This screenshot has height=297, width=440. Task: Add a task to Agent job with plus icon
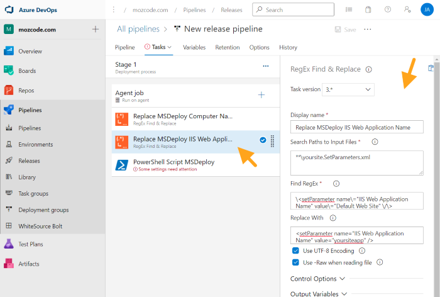(261, 95)
